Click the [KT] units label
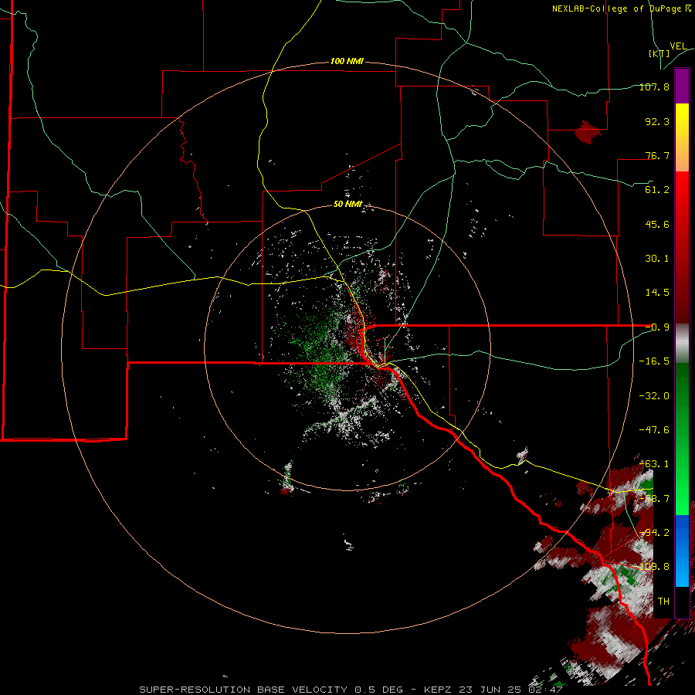This screenshot has width=695, height=695. coord(659,53)
